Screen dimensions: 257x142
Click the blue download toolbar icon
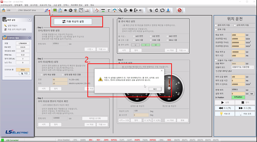[168, 10]
